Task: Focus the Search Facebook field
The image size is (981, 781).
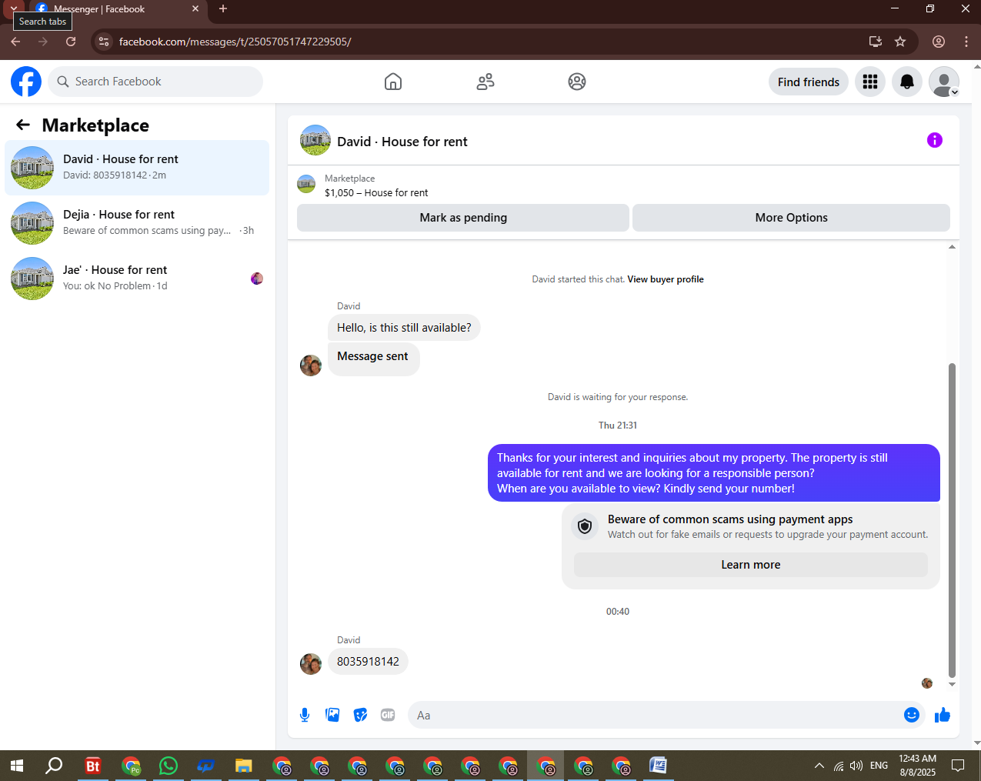Action: (x=155, y=82)
